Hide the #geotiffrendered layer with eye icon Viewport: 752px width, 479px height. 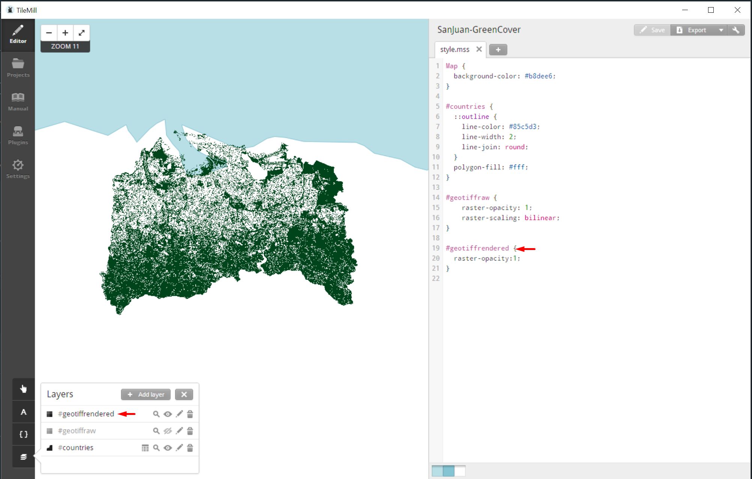coord(168,414)
